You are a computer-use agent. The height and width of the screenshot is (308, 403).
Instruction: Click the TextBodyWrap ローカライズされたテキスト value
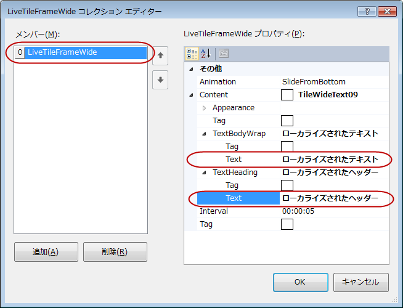click(x=330, y=134)
